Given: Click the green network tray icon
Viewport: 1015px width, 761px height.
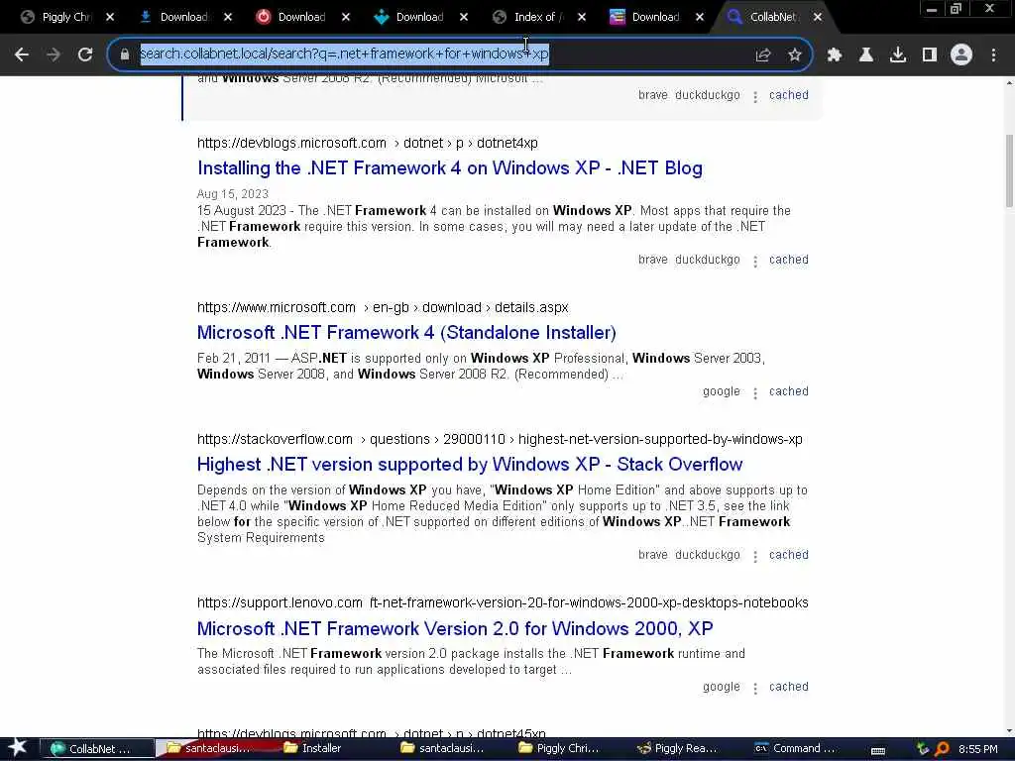Looking at the screenshot, I should (922, 749).
